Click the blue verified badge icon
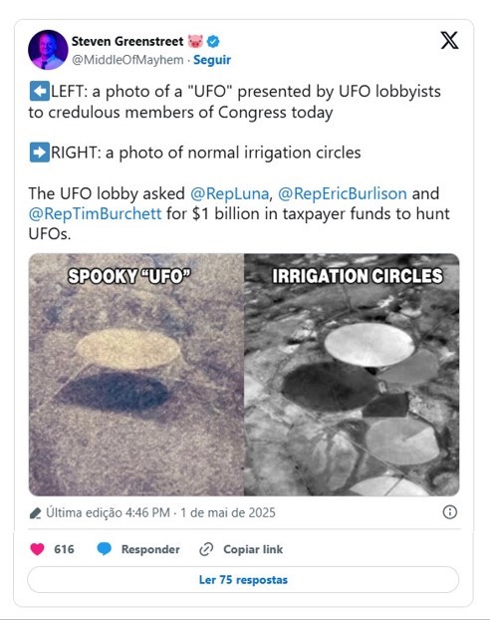Screen dimensions: 490x620 tap(213, 41)
